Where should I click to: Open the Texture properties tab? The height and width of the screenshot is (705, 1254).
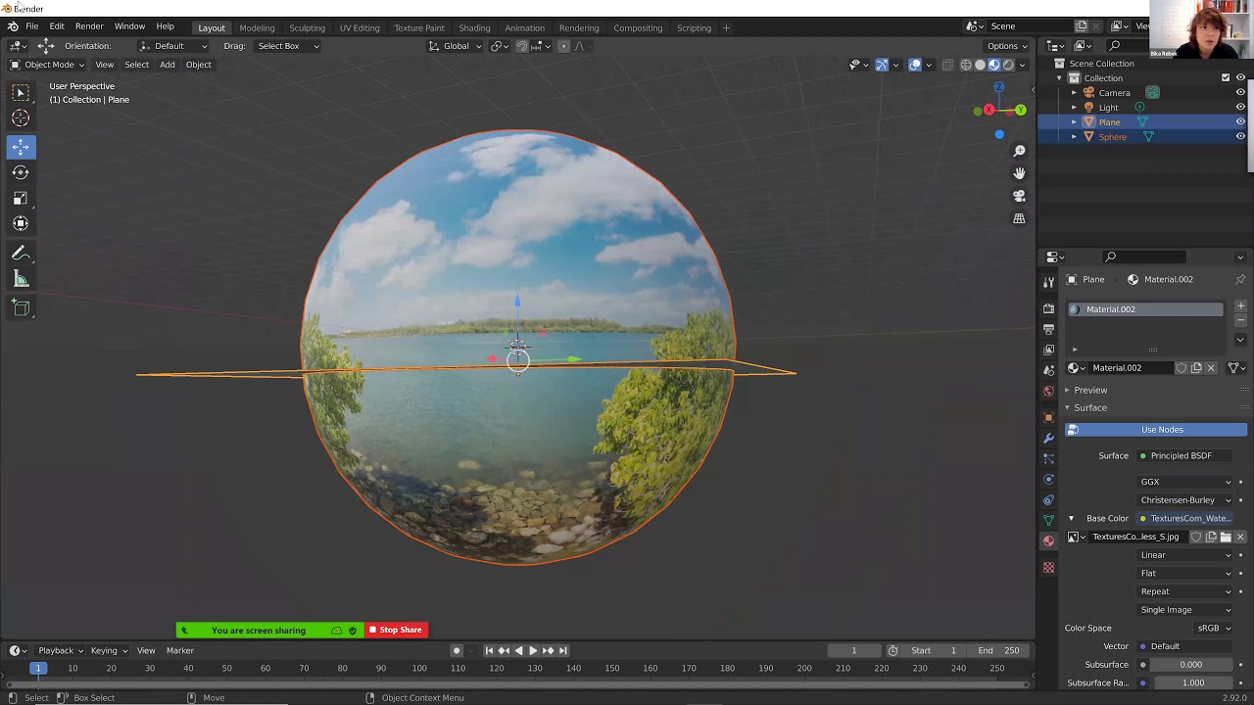pos(1048,567)
